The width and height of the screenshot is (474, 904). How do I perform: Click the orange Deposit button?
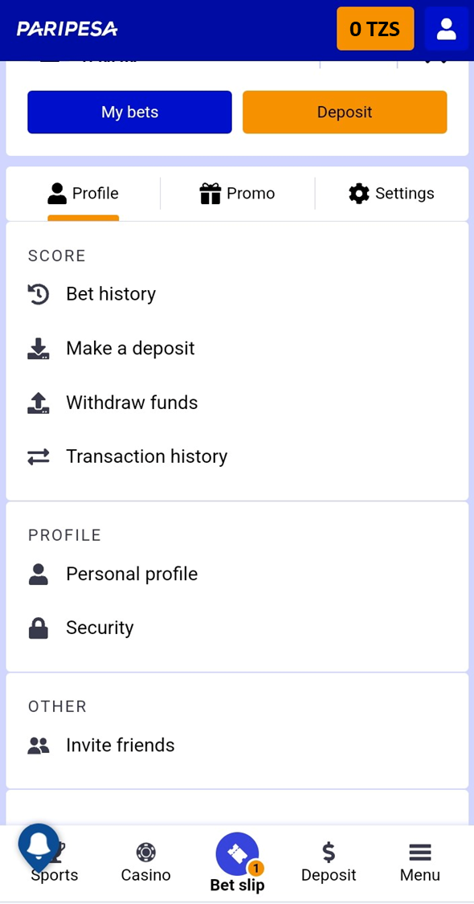pyautogui.click(x=345, y=112)
